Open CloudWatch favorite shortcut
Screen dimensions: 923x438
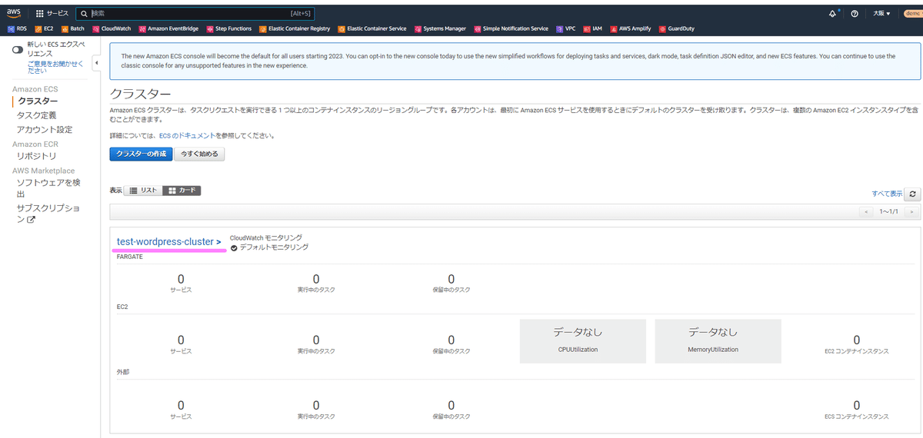tap(112, 28)
